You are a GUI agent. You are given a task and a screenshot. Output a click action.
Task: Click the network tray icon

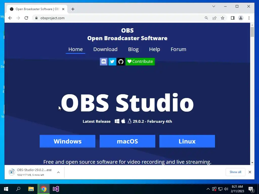(x=220, y=189)
